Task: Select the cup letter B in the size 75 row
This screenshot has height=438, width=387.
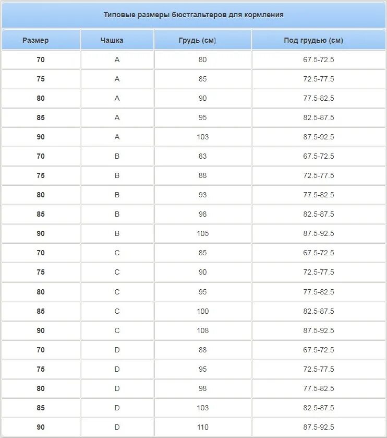Action: tap(117, 175)
